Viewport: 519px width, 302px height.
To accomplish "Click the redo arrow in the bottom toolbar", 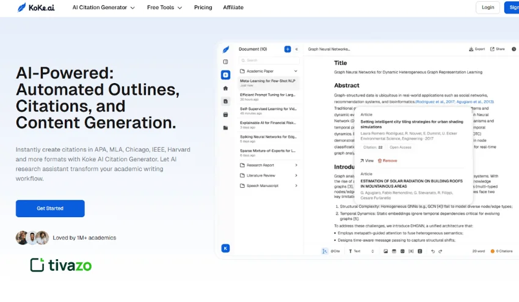I will tap(440, 251).
